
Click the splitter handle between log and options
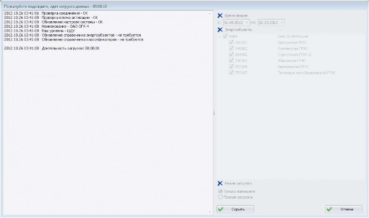coord(214,113)
